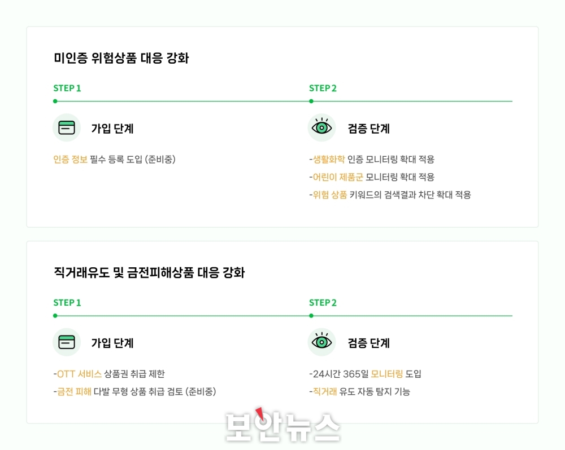
Task: Click the 어린이 제품군 highlighted text
Action: [338, 177]
